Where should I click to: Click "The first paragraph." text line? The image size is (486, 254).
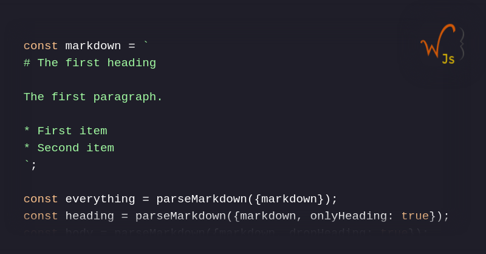pos(93,97)
